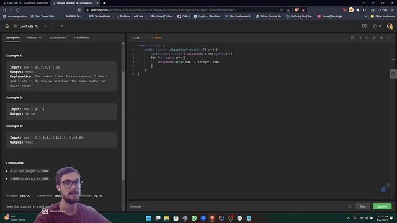397x223 pixels.
Task: Switch to the Submissions tab
Action: [x=81, y=38]
